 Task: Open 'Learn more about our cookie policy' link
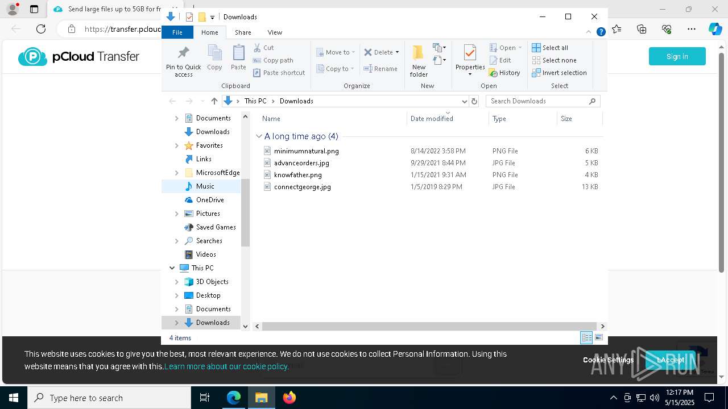[226, 366]
